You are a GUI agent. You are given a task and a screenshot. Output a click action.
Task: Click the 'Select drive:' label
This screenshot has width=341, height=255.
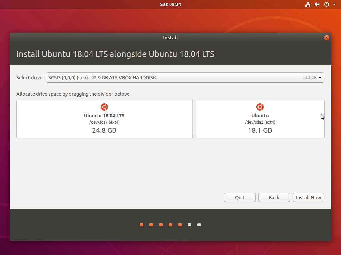tap(30, 78)
